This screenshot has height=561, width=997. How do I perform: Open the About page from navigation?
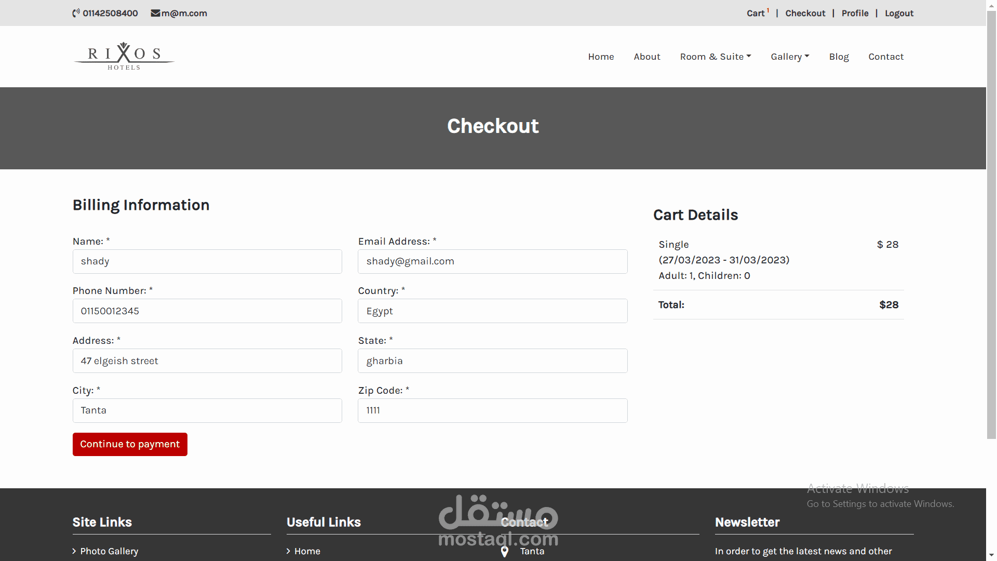coord(646,57)
